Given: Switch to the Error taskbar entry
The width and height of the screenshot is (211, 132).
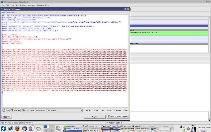Looking at the screenshot, I should (73, 131).
